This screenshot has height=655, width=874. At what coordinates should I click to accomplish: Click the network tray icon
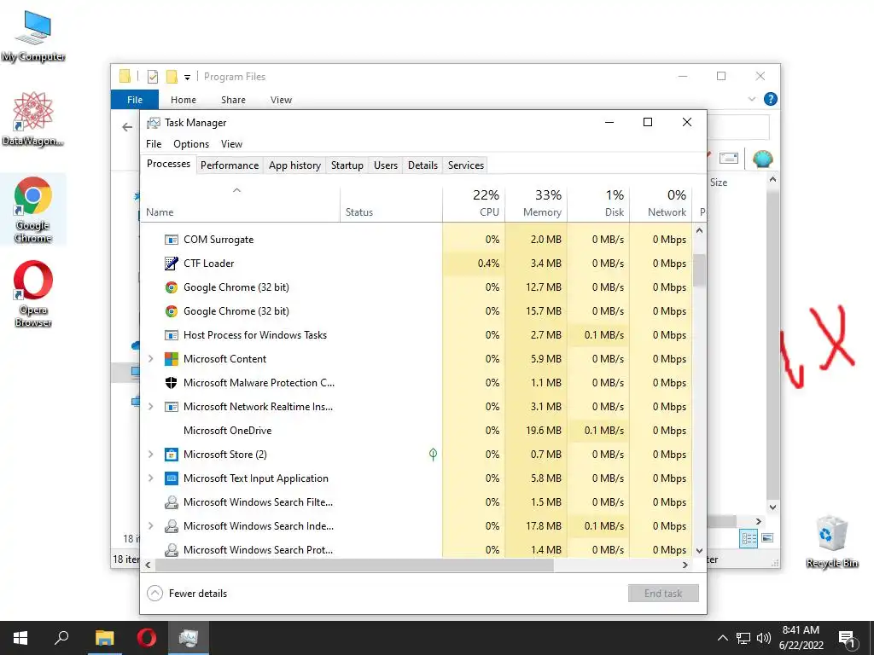tap(743, 638)
